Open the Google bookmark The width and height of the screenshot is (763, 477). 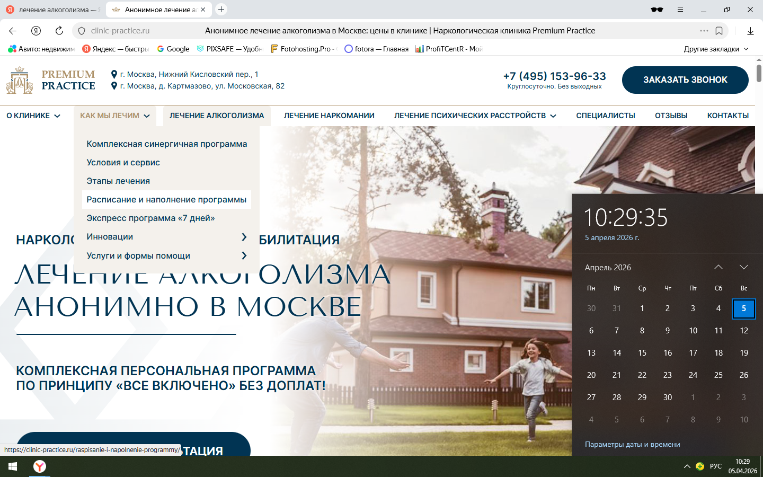173,49
